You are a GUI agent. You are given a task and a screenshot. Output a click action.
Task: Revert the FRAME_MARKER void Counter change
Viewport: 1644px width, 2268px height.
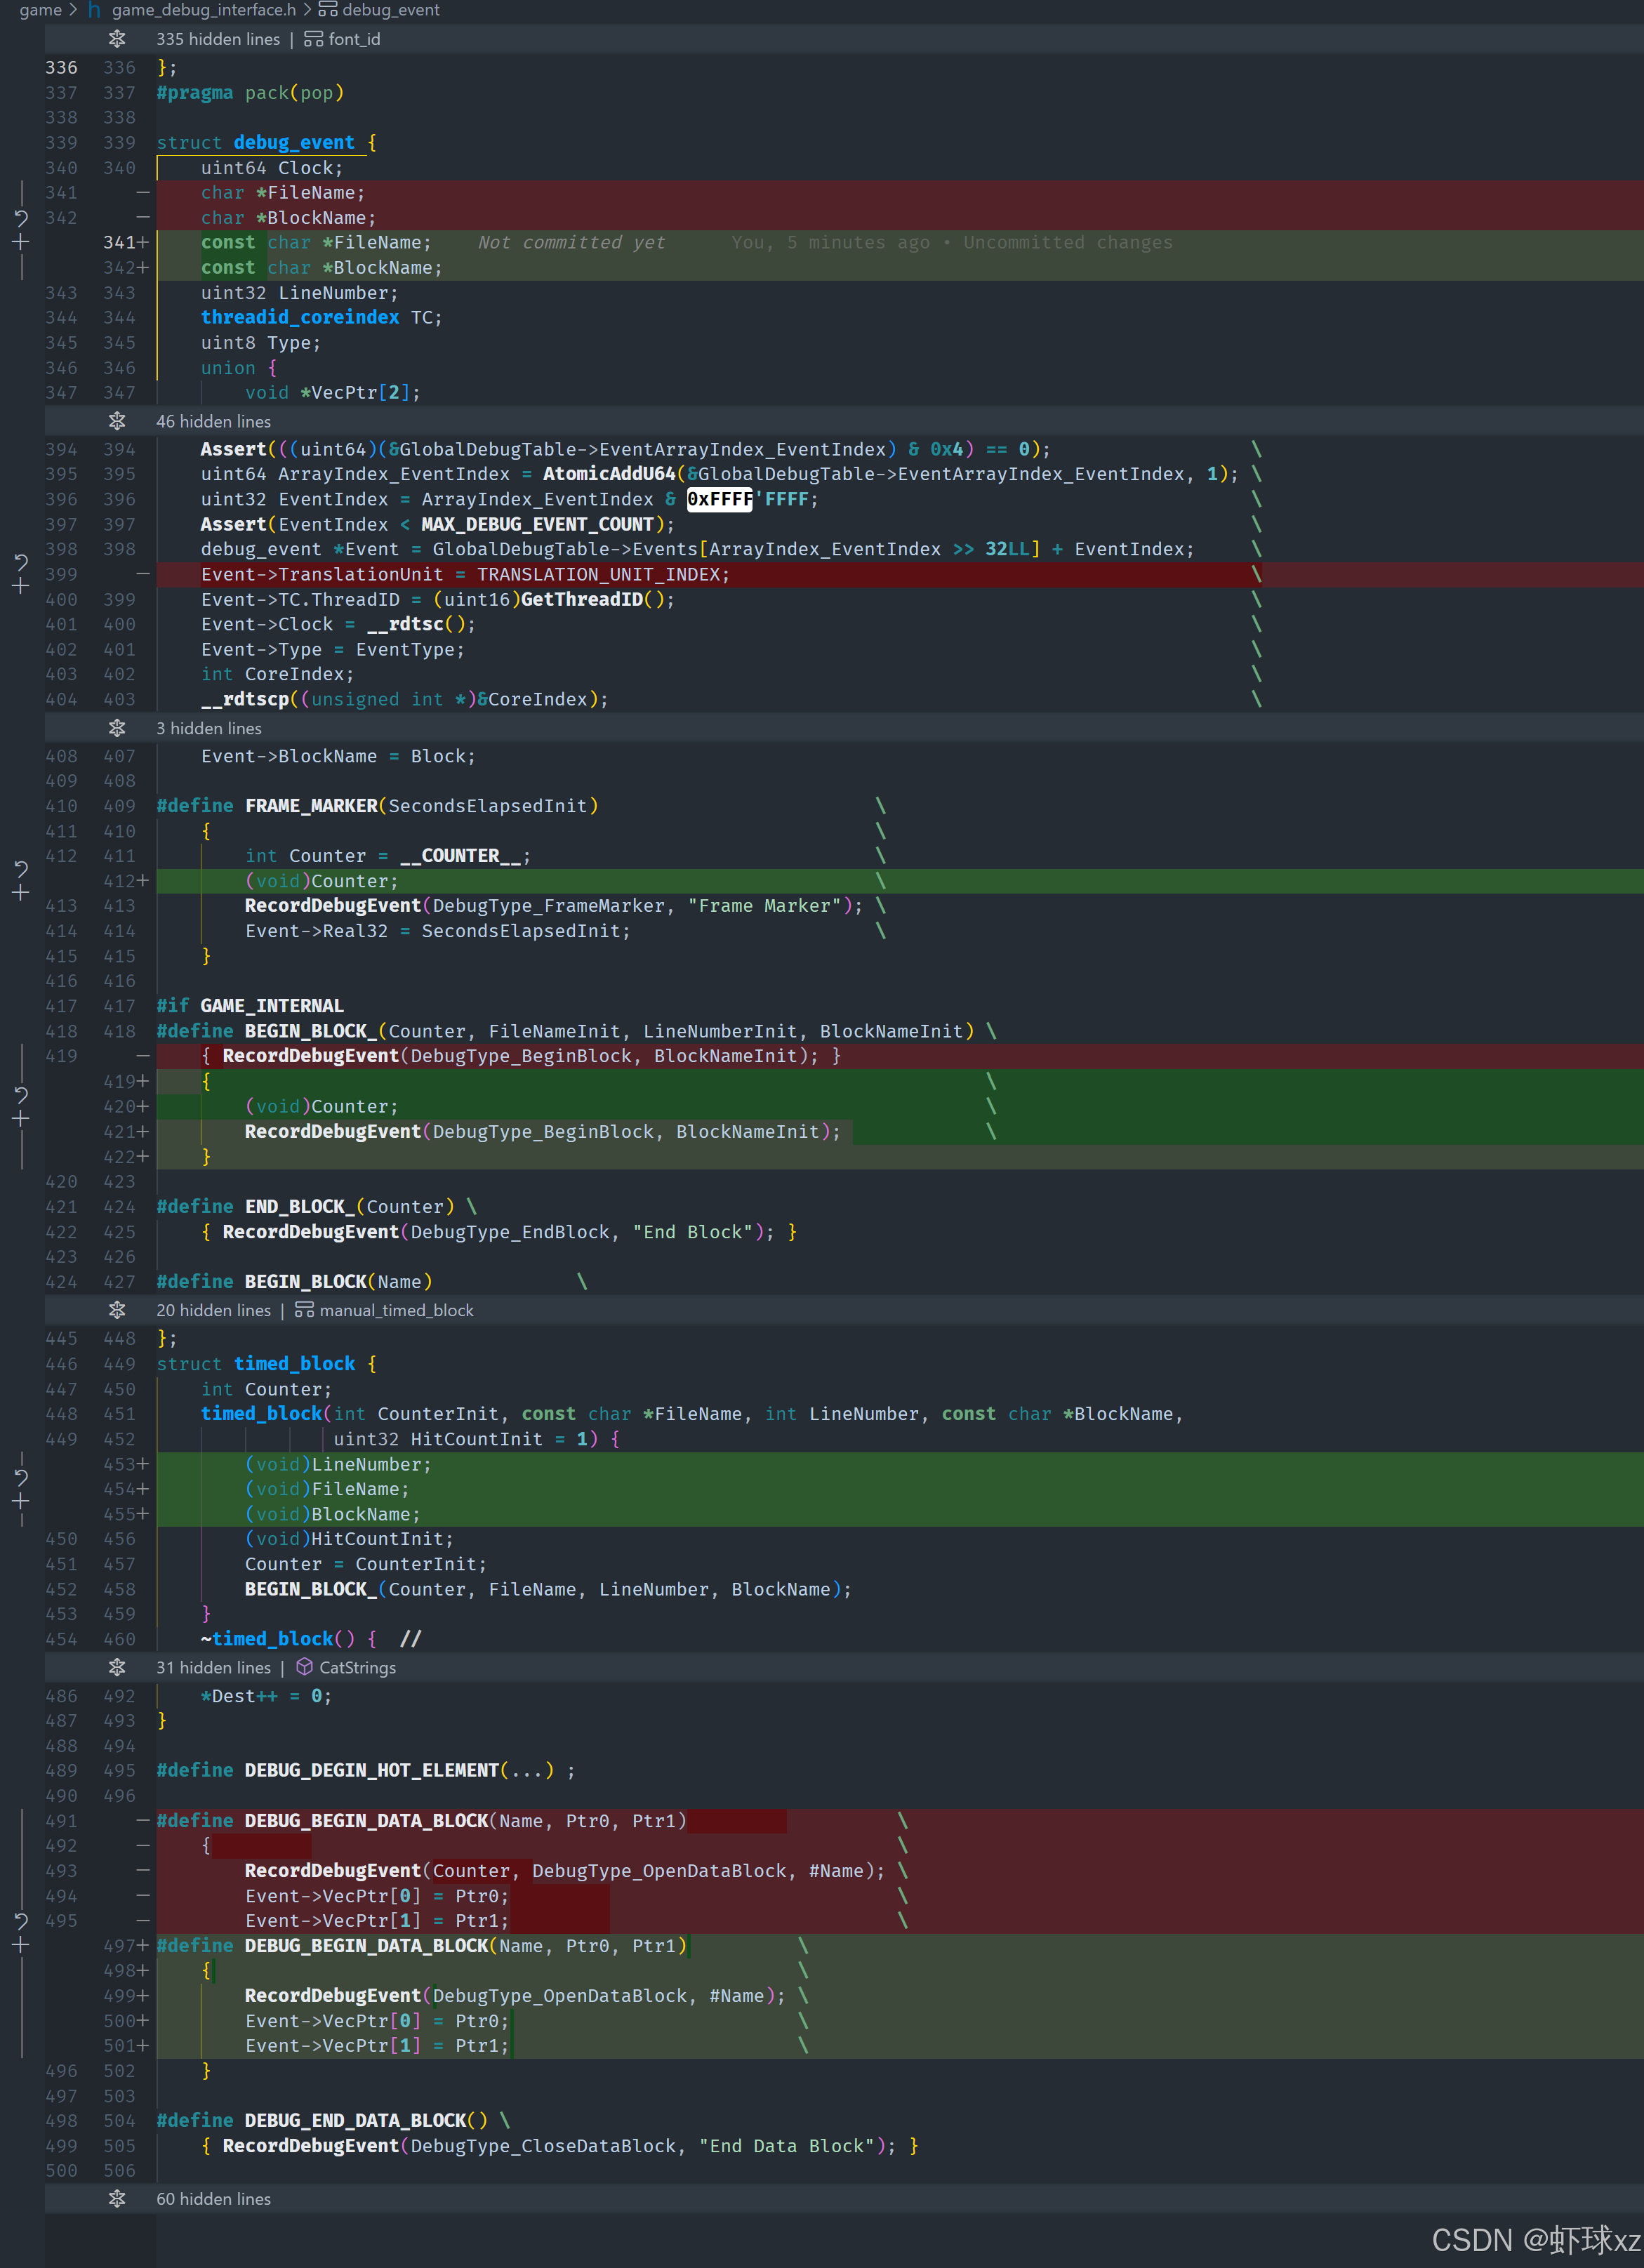[x=21, y=868]
